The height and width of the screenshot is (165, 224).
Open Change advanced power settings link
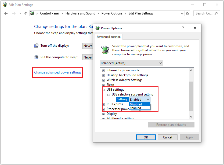point(57,72)
